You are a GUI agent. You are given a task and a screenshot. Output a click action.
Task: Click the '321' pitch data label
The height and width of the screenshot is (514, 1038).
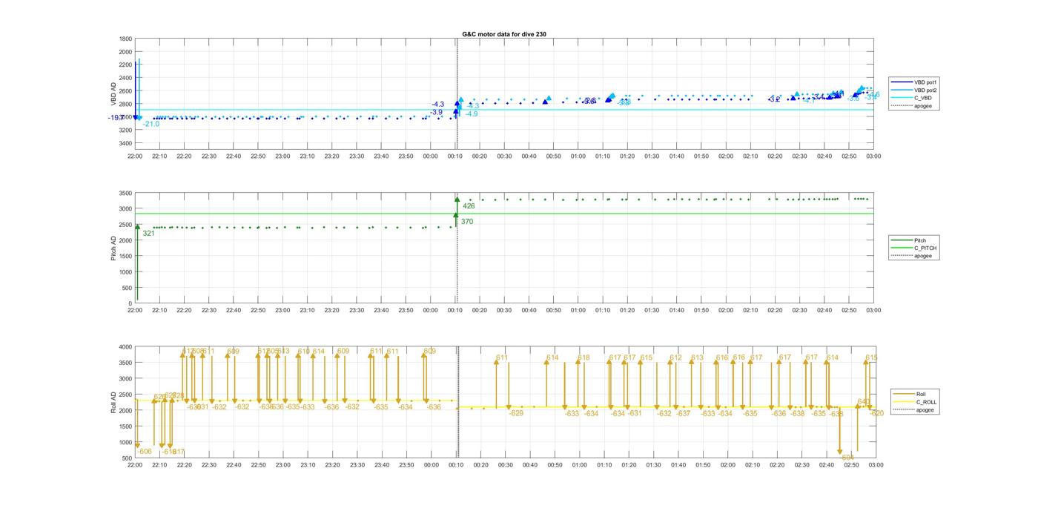pos(148,233)
